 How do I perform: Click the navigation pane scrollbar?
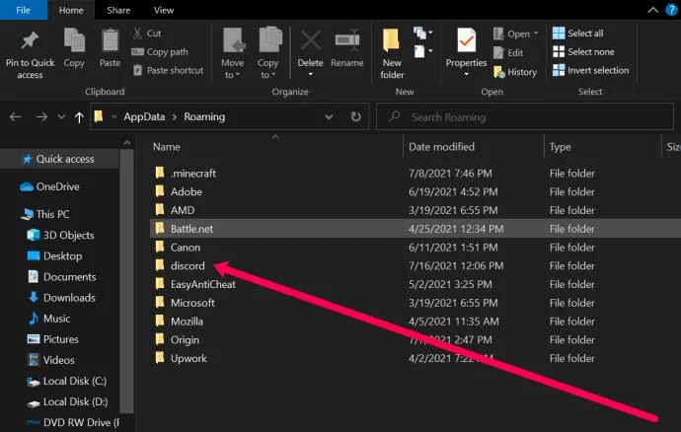pos(126,280)
